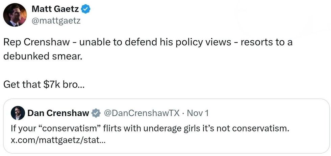331x156 pixels.
Task: Click Dan Crenshaw's small avatar
Action: click(x=18, y=113)
